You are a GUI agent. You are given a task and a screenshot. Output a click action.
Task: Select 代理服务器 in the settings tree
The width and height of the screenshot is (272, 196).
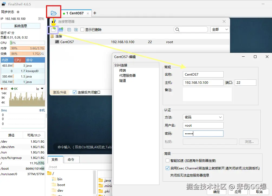(x=127, y=75)
